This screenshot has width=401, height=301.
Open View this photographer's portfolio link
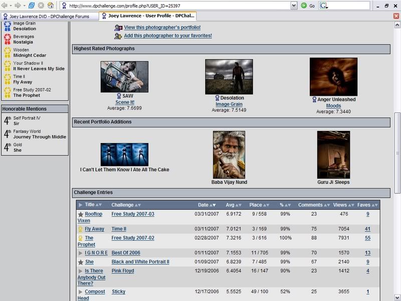tap(162, 28)
